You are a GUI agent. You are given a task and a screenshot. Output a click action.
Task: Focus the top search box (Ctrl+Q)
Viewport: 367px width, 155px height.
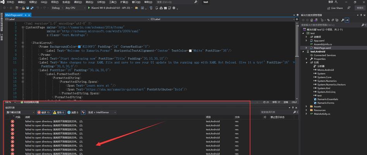(x=177, y=2)
